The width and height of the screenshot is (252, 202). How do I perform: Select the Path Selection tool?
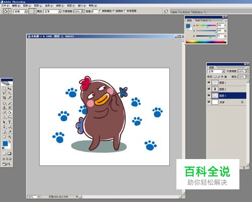point(5,122)
